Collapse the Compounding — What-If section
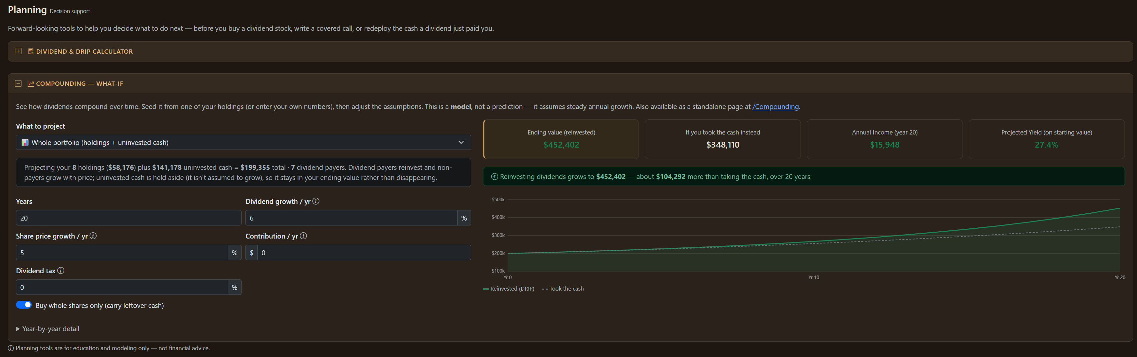The image size is (1137, 357). [x=18, y=83]
